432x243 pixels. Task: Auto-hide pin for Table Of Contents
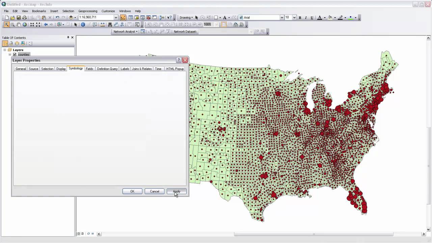click(x=68, y=37)
